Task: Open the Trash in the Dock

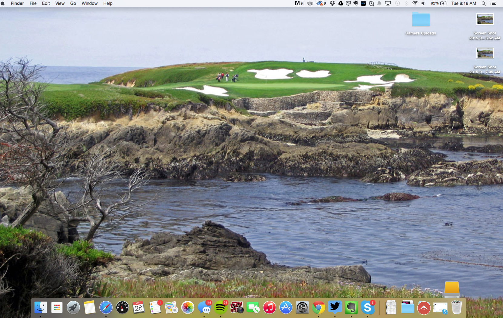Action: coord(456,308)
